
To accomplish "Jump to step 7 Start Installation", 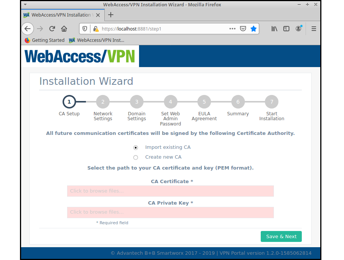I will point(272,102).
